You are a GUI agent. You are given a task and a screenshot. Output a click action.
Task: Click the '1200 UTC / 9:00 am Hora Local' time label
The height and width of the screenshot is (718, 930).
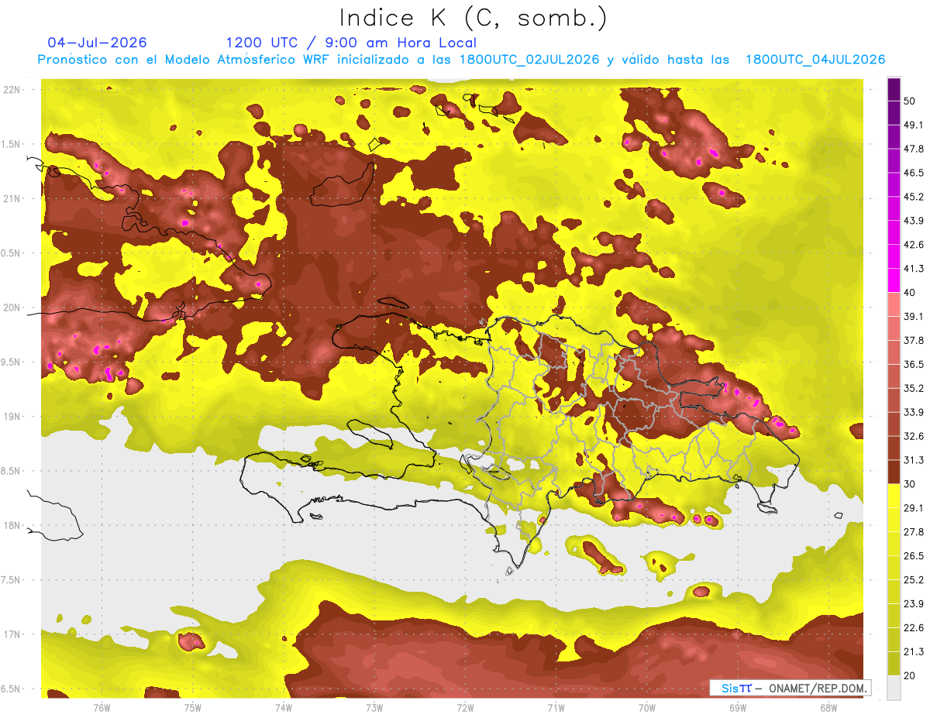[351, 43]
